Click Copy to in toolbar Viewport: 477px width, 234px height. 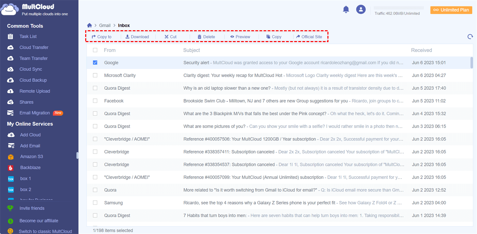coord(102,37)
